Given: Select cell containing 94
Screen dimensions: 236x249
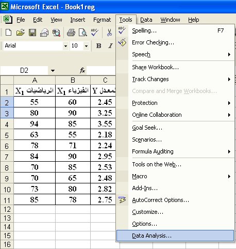Looking at the screenshot, I should click(35, 124).
